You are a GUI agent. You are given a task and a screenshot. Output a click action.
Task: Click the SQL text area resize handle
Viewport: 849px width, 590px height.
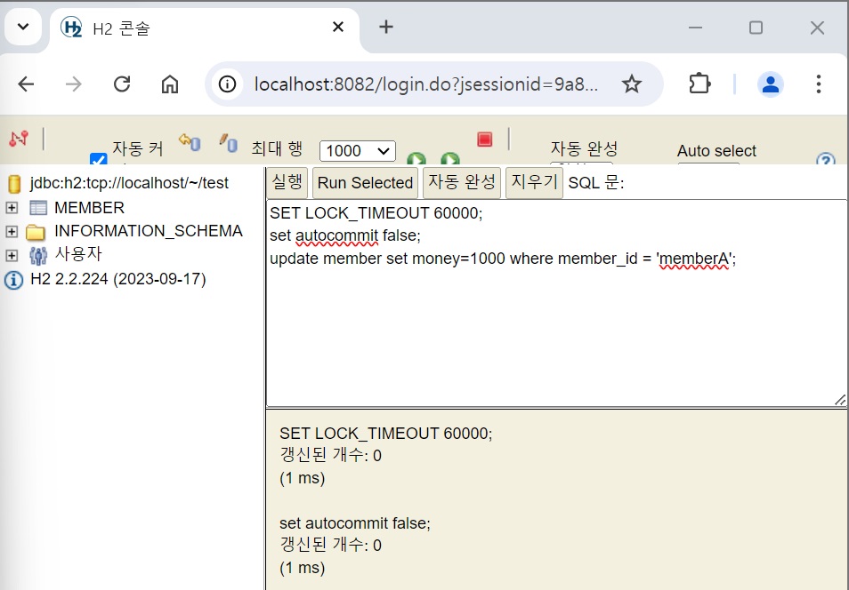coord(840,400)
